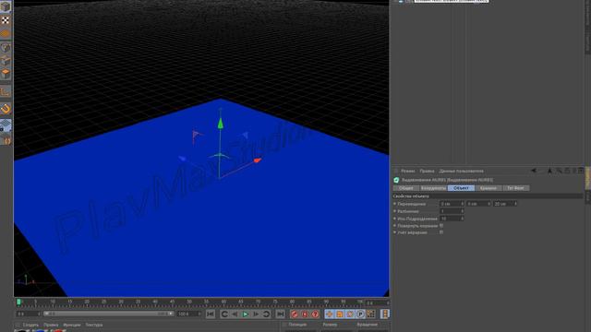Click the Attributes up arrow icon
The image size is (591, 332).
coord(549,171)
